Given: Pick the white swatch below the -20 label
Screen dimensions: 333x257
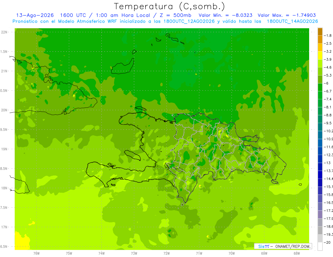Looking at the screenshot, I should (x=320, y=246).
